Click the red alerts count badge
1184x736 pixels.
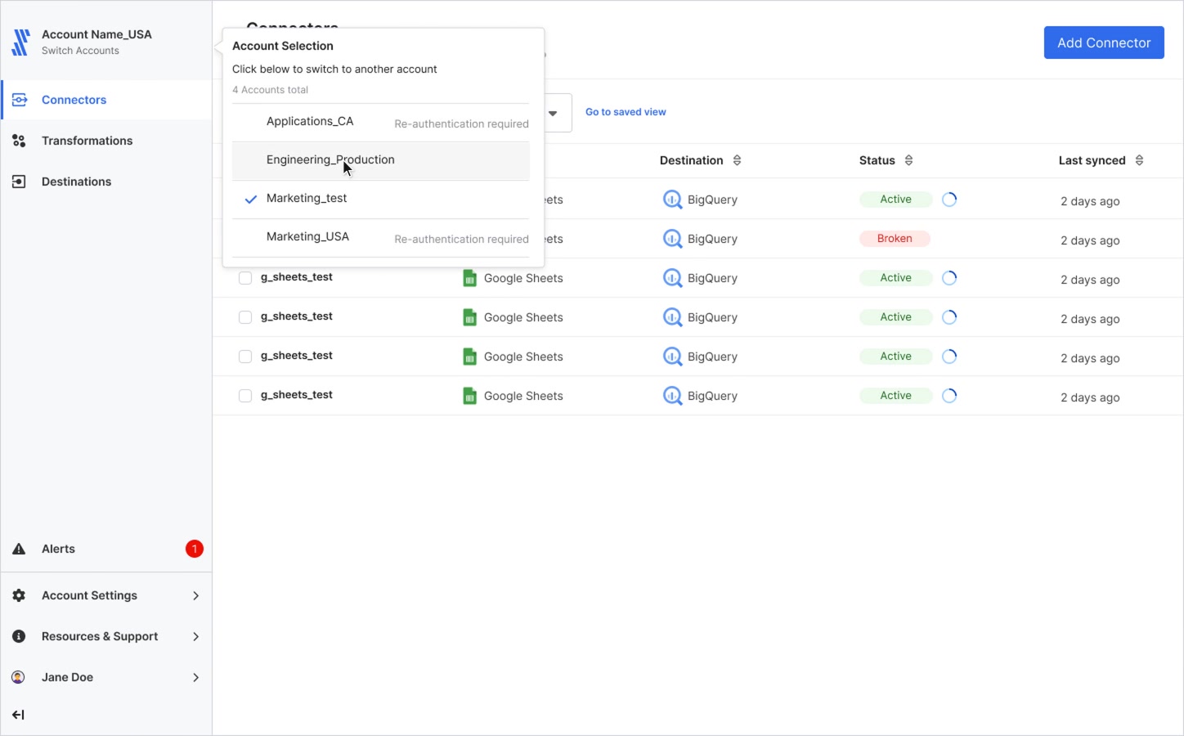tap(194, 549)
